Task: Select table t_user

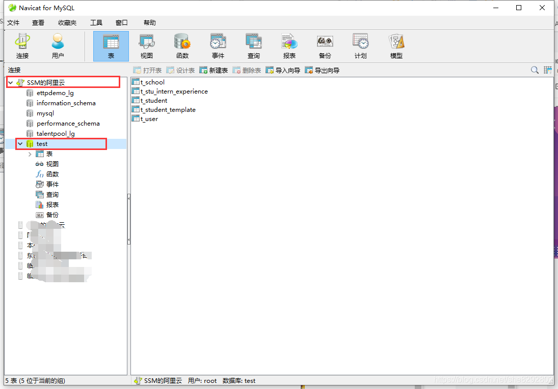Action: coord(149,119)
